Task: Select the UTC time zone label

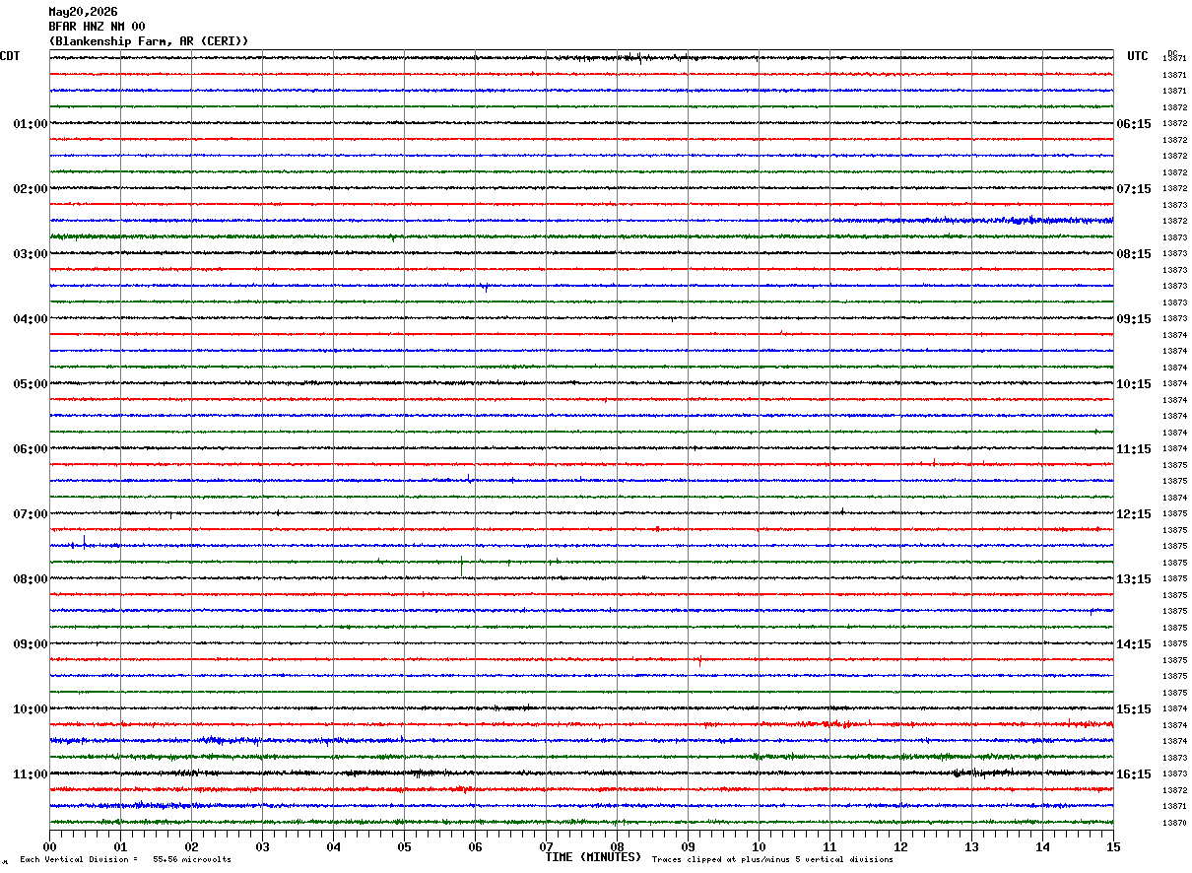Action: [1138, 56]
